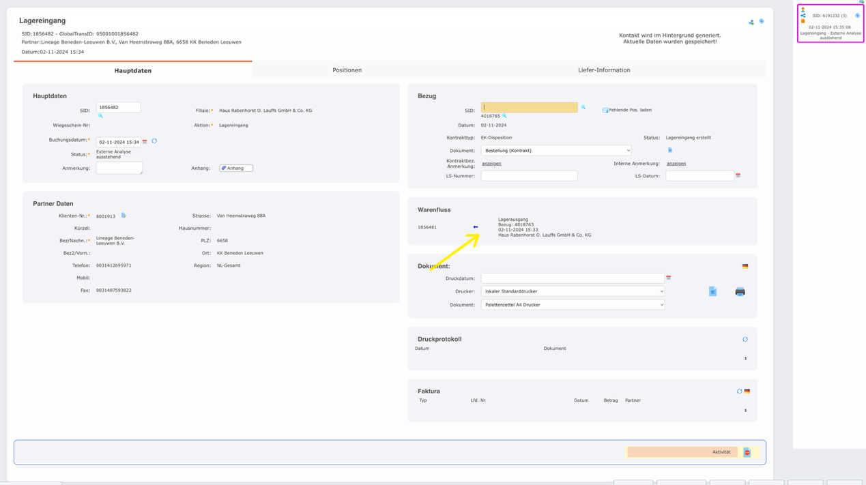This screenshot has height=485, width=866.
Task: Open the Liefer-Information tab
Action: tap(603, 70)
